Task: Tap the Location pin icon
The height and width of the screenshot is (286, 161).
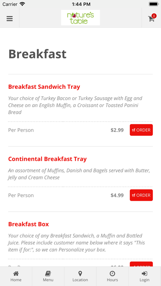Action: tap(80, 273)
